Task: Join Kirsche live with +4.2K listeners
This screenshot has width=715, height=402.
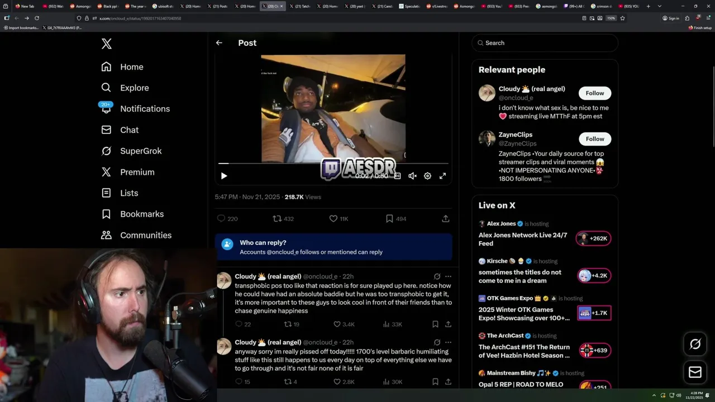Action: pyautogui.click(x=594, y=276)
